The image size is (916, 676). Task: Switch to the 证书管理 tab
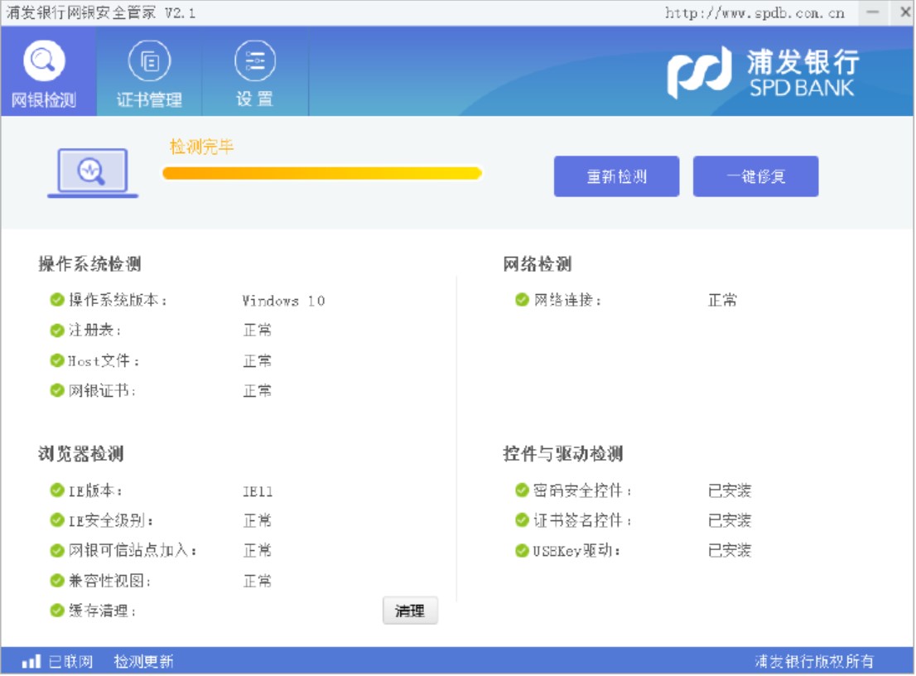coord(149,72)
